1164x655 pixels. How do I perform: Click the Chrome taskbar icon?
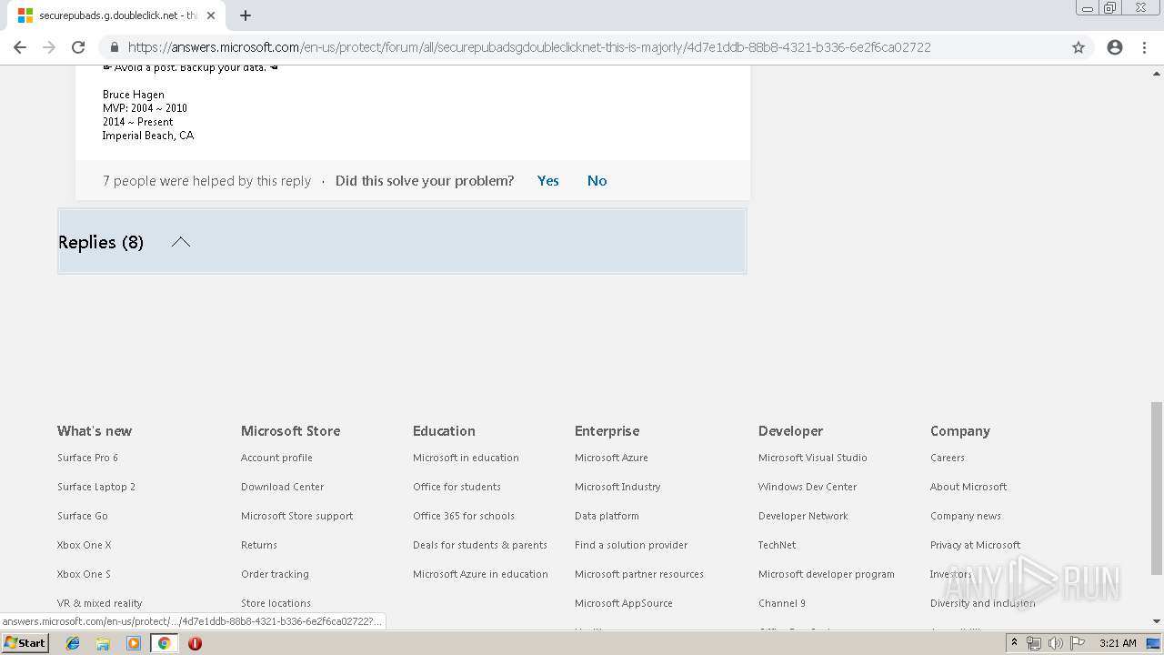tap(164, 643)
